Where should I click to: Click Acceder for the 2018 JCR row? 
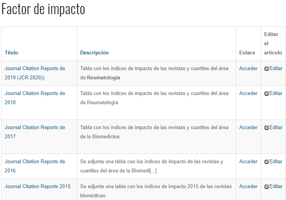tap(248, 93)
